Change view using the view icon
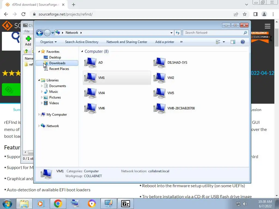This screenshot has width=279, height=209. tap(218, 42)
